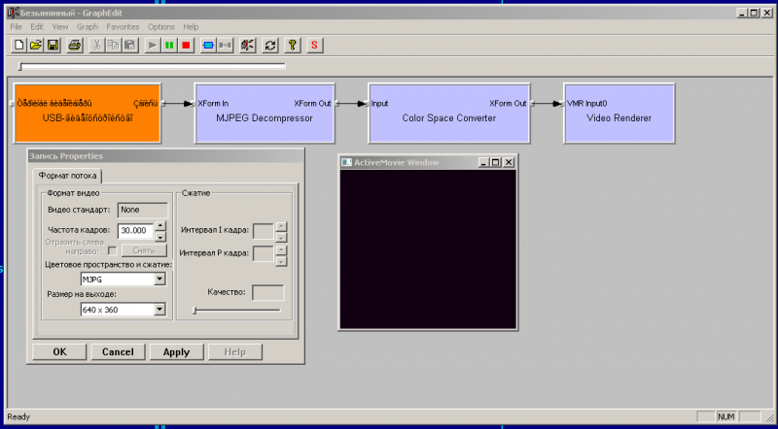The image size is (778, 429).
Task: Click the Paste clipboard icon
Action: point(129,46)
